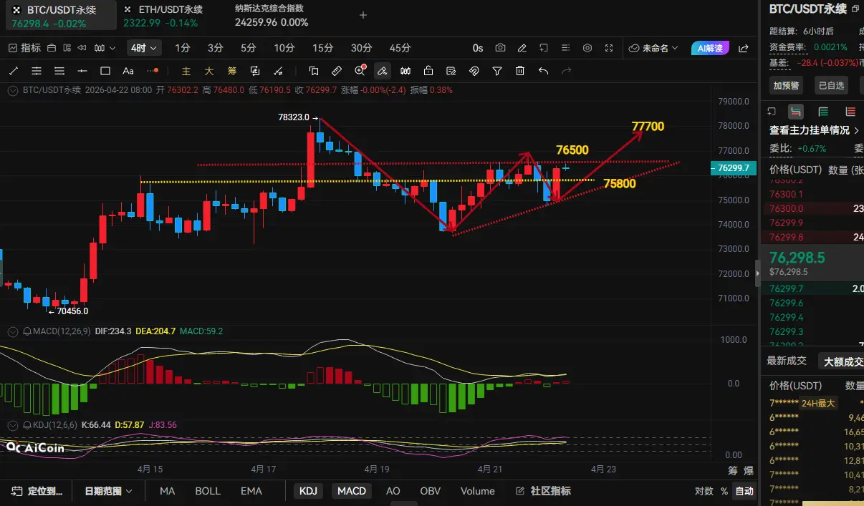864x506 pixels.
Task: Enable the AO indicator
Action: click(x=393, y=491)
